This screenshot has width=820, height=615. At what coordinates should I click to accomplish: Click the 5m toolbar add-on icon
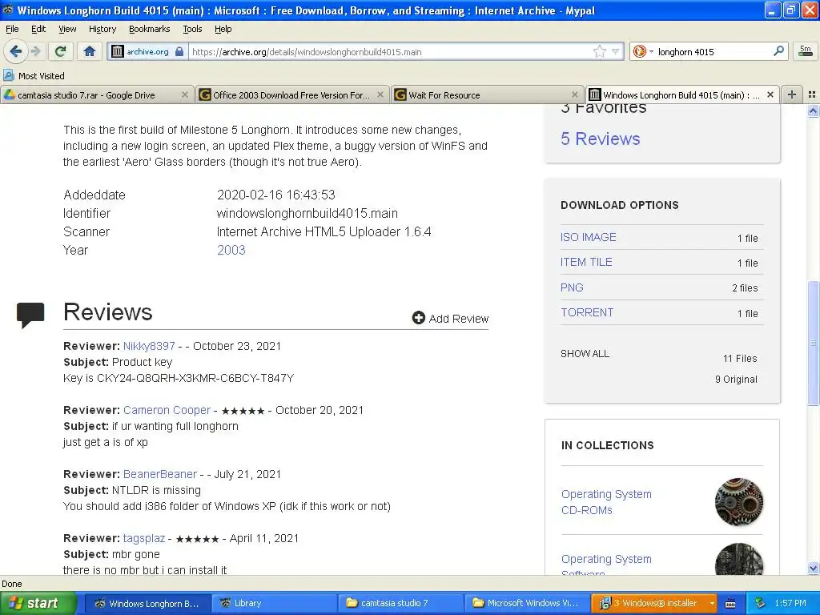(x=806, y=50)
